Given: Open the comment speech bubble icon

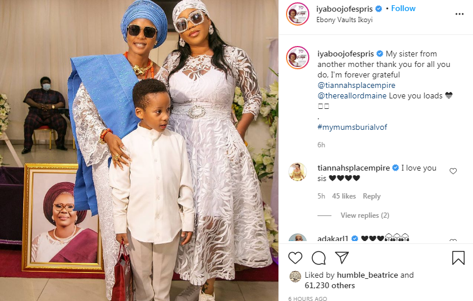Looking at the screenshot, I should coord(319,258).
